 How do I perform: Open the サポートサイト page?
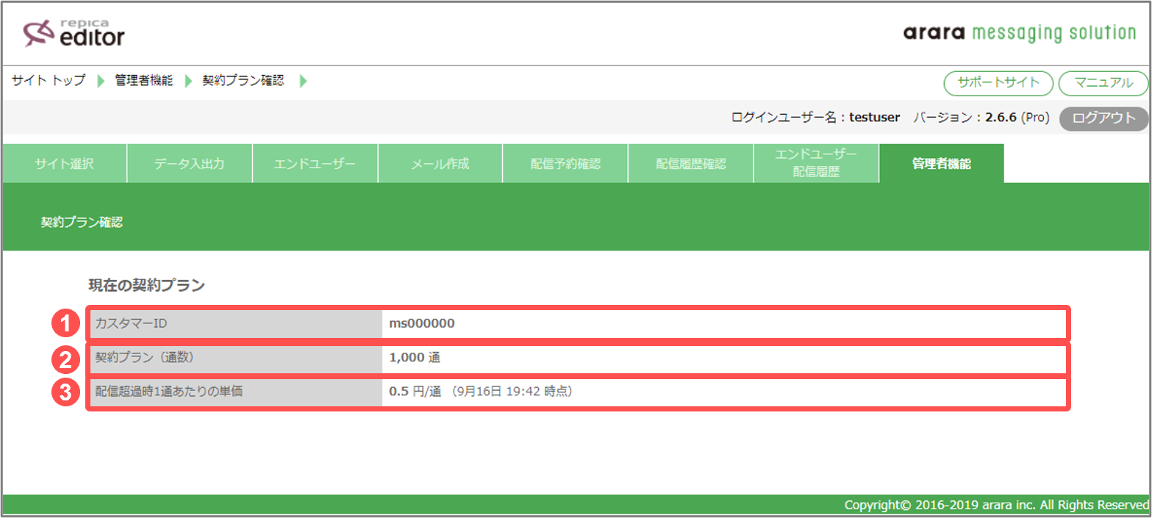[x=998, y=83]
